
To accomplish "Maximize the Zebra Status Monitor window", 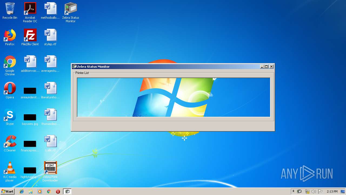I will [266, 67].
